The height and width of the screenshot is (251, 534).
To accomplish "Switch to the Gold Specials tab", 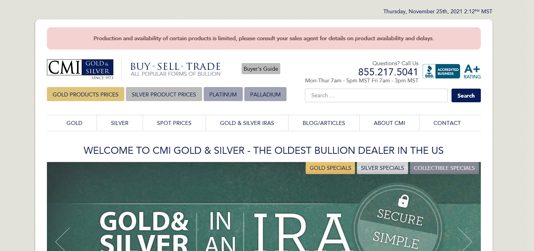I will (x=330, y=168).
